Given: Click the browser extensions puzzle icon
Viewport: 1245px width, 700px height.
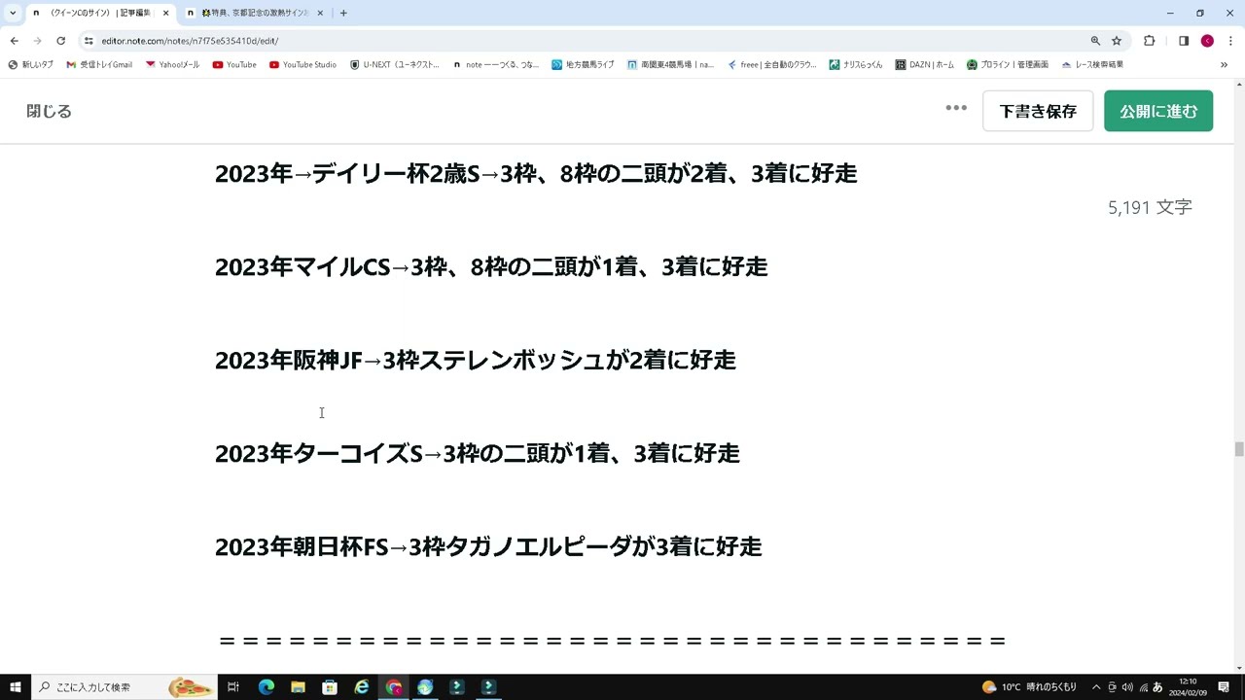Looking at the screenshot, I should [x=1149, y=41].
